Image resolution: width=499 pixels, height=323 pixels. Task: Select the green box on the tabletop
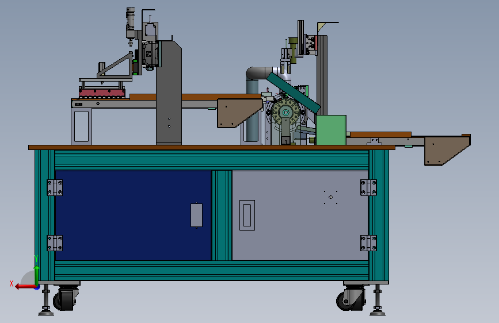click(x=331, y=130)
